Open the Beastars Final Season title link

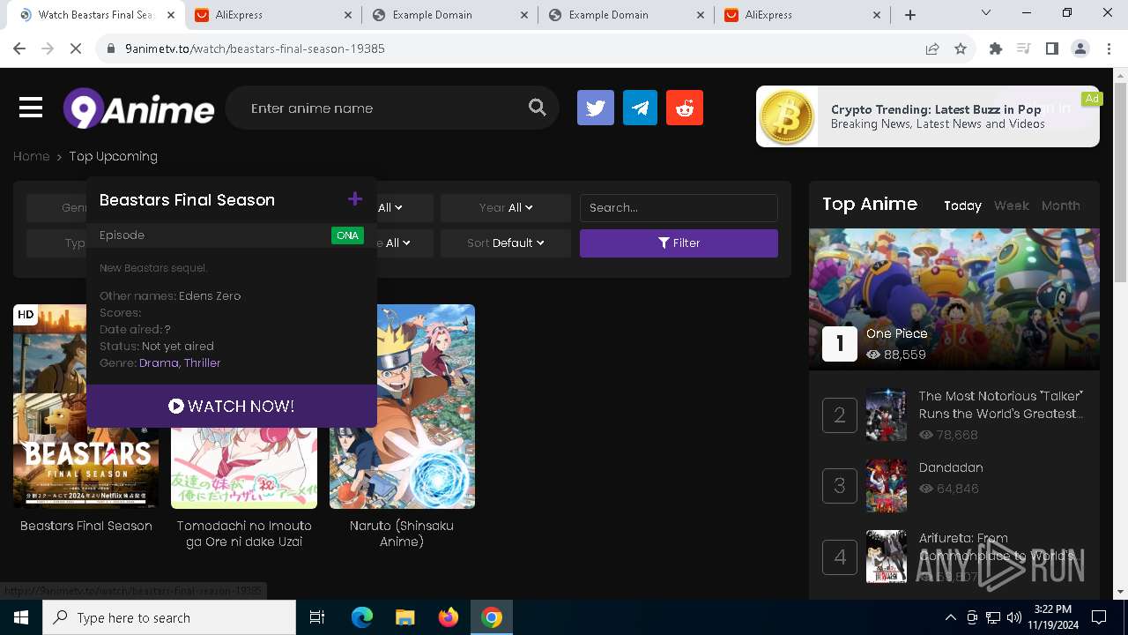pos(86,526)
